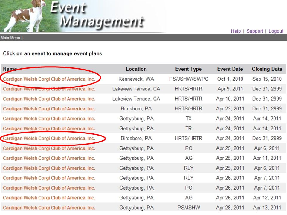287x215 pixels.
Task: Select Birdsboro, PA location in Apr 23 row
Action: click(x=136, y=109)
